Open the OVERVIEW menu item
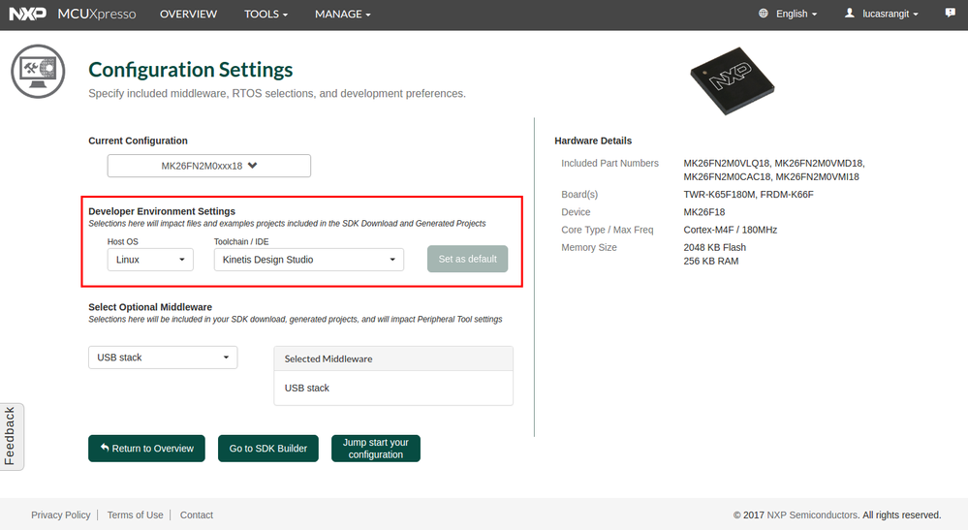This screenshot has height=530, width=968. pos(188,14)
